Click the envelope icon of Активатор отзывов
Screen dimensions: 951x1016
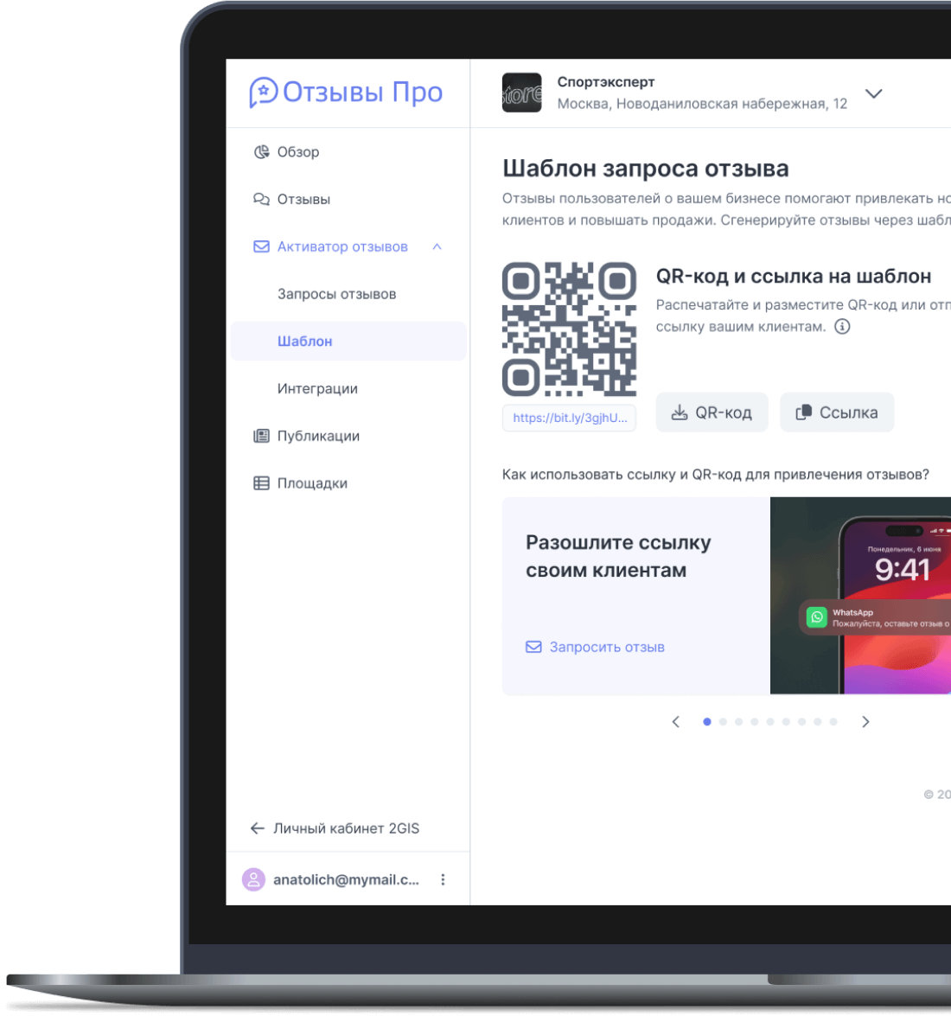coord(261,247)
